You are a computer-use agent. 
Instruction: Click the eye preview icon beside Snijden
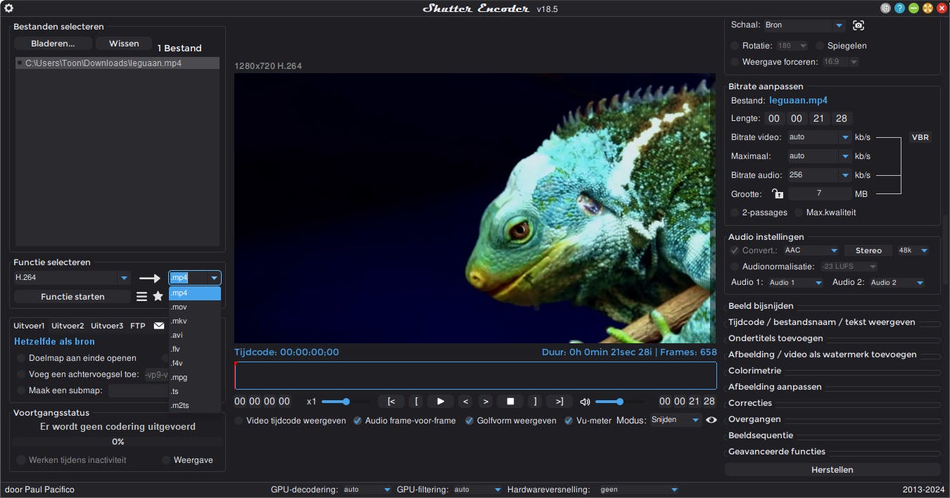coord(711,420)
